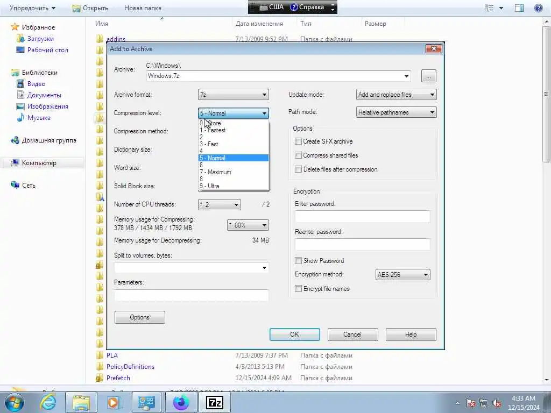Viewport: 551px width, 413px height.
Task: Select Prefetch folder in file list
Action: tap(118, 378)
